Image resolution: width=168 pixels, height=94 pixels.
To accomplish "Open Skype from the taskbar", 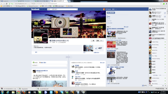I will pos(62,92).
